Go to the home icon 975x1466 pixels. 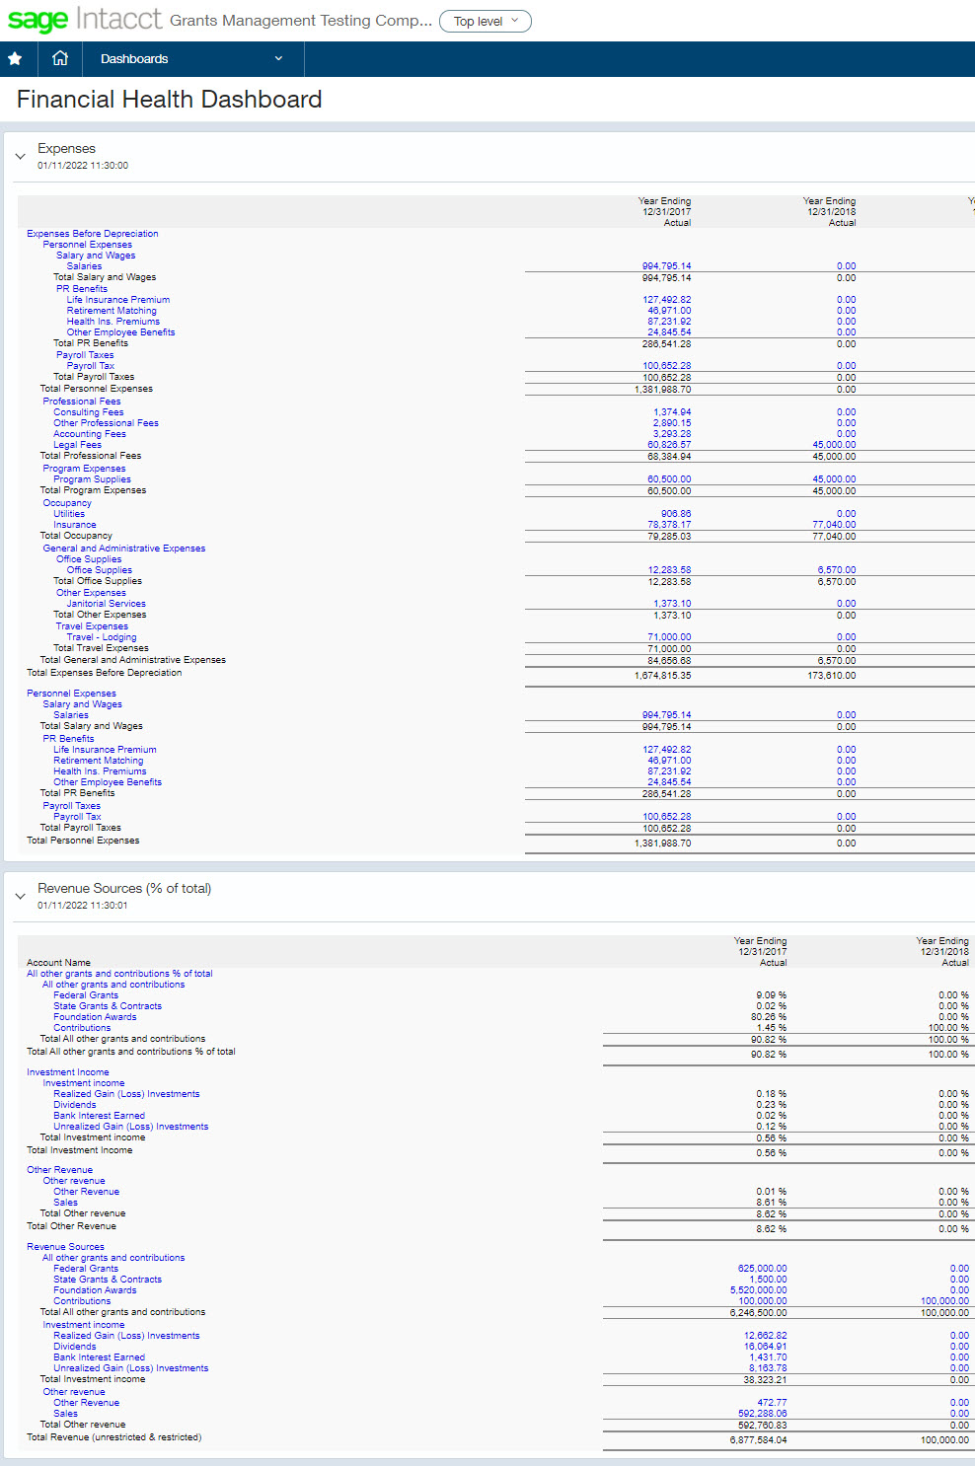pyautogui.click(x=60, y=58)
